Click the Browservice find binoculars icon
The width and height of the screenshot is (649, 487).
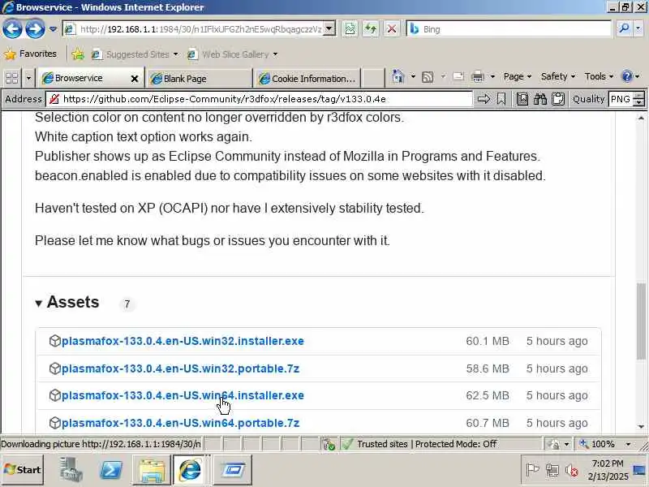(539, 99)
